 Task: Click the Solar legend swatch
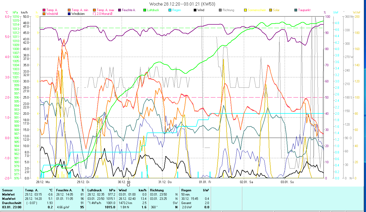click(271, 10)
